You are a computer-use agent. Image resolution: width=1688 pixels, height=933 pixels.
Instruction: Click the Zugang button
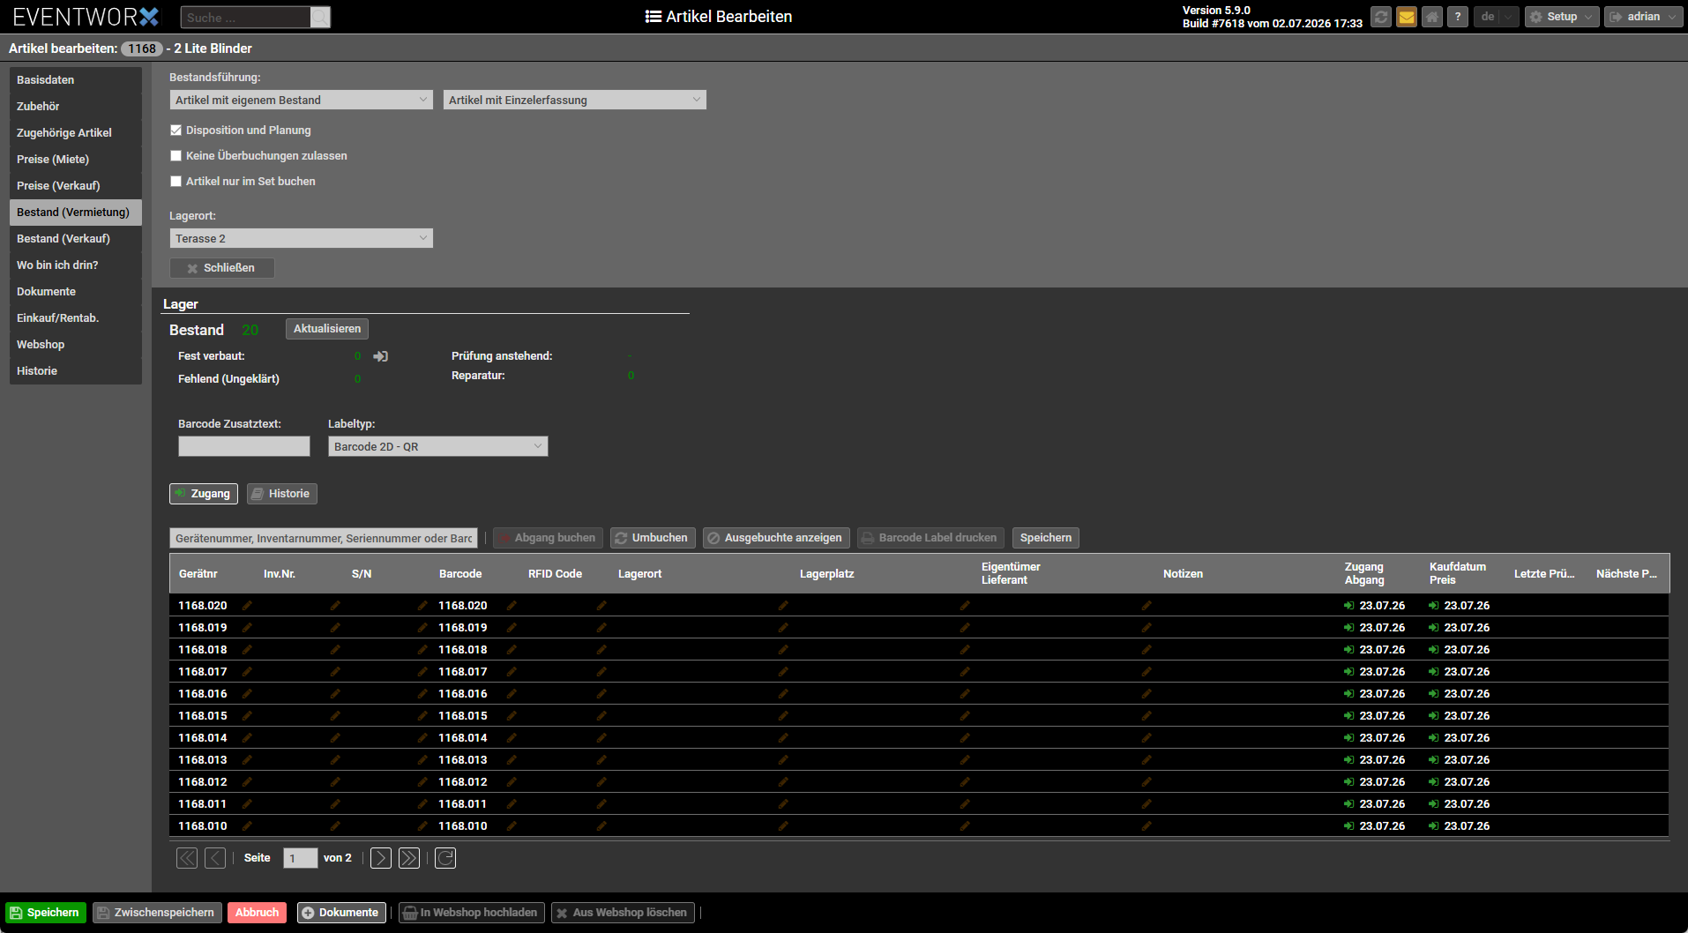(x=204, y=494)
